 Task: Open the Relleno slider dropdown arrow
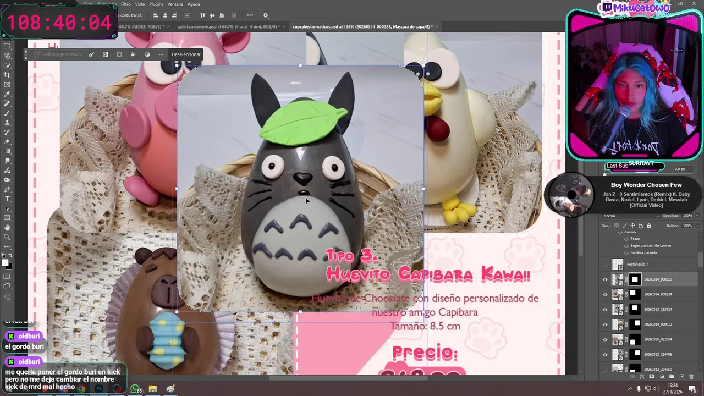(x=697, y=226)
